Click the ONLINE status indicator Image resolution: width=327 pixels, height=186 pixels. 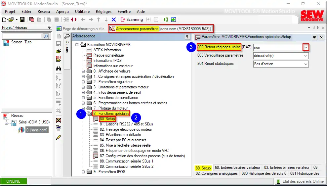point(14,181)
